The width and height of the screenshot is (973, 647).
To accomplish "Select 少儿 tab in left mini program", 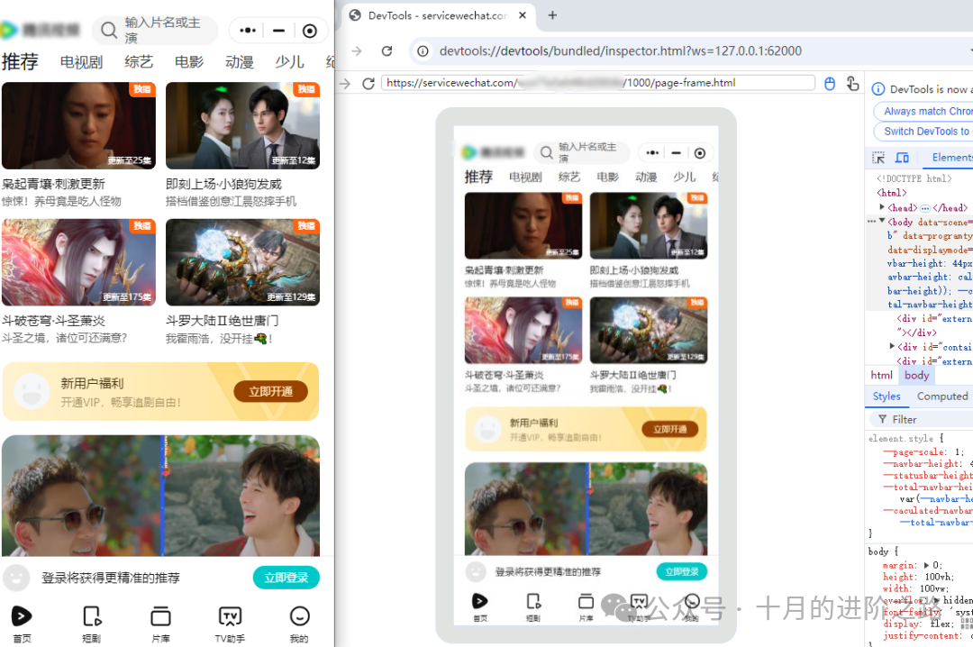I will point(290,62).
